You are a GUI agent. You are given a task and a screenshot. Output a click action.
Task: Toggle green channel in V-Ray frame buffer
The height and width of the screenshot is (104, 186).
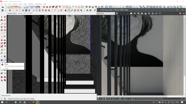click(x=124, y=14)
